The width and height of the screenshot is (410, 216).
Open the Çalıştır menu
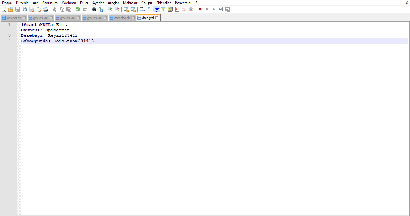click(x=147, y=3)
